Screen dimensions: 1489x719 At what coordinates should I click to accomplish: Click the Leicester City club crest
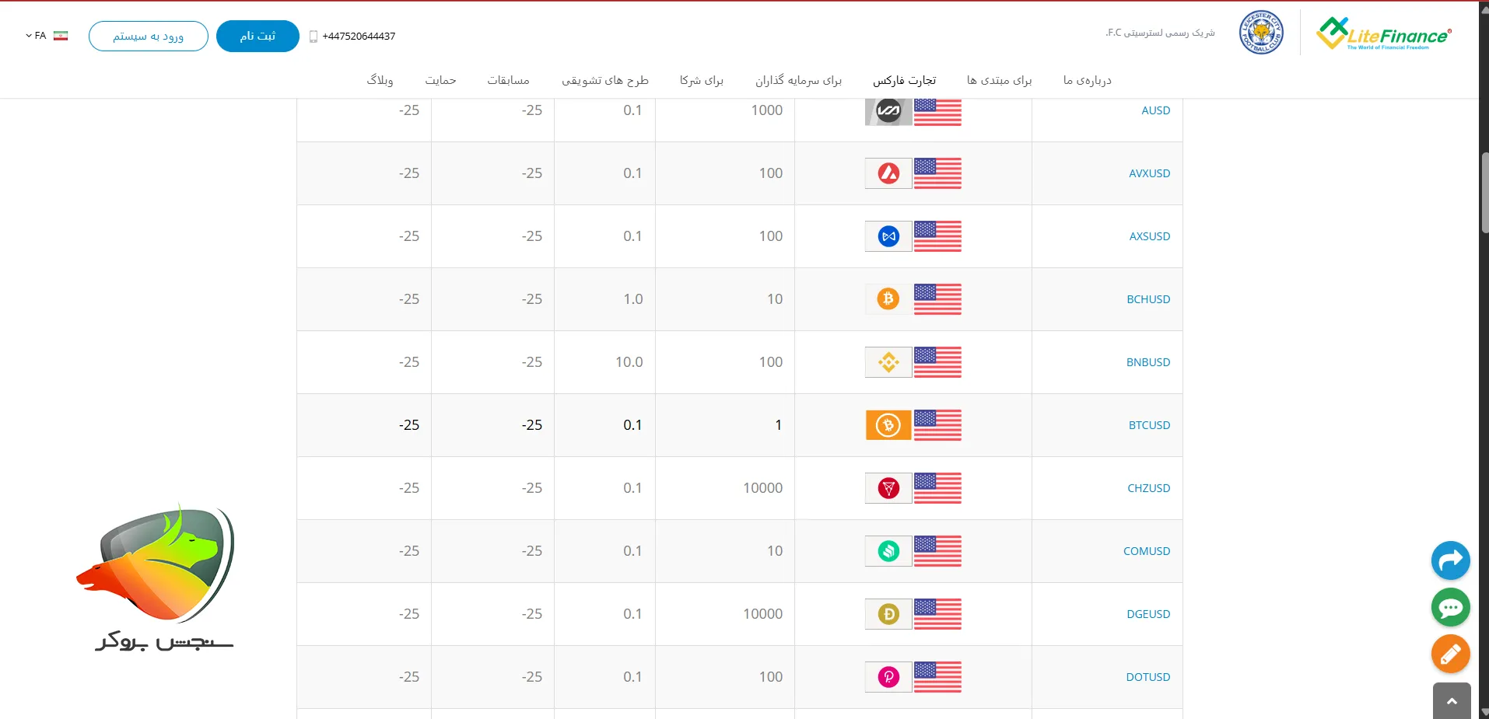tap(1261, 33)
